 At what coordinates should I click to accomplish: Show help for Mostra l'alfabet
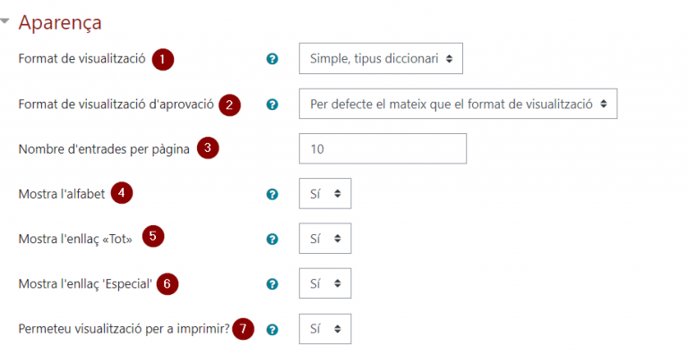pyautogui.click(x=272, y=194)
